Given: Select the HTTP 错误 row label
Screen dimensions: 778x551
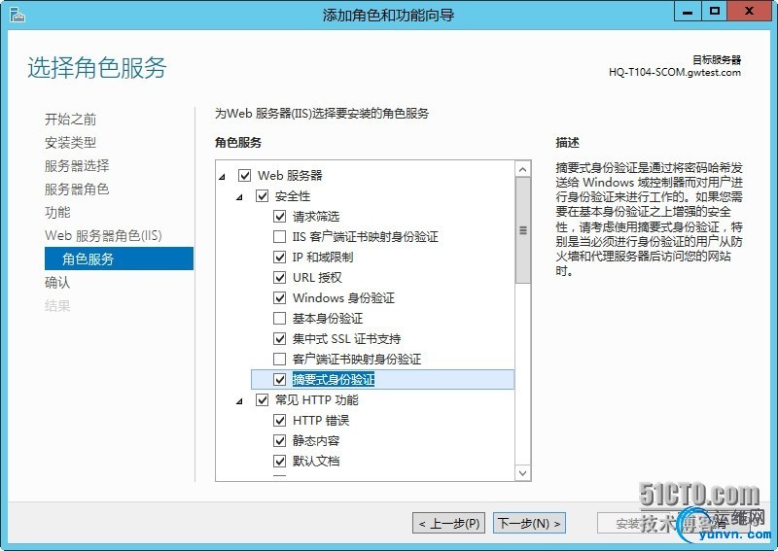Looking at the screenshot, I should click(x=321, y=420).
